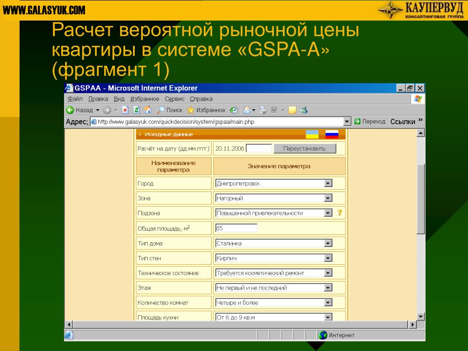Switch to Russian language flag
Image resolution: width=468 pixels, height=351 pixels.
tap(332, 134)
